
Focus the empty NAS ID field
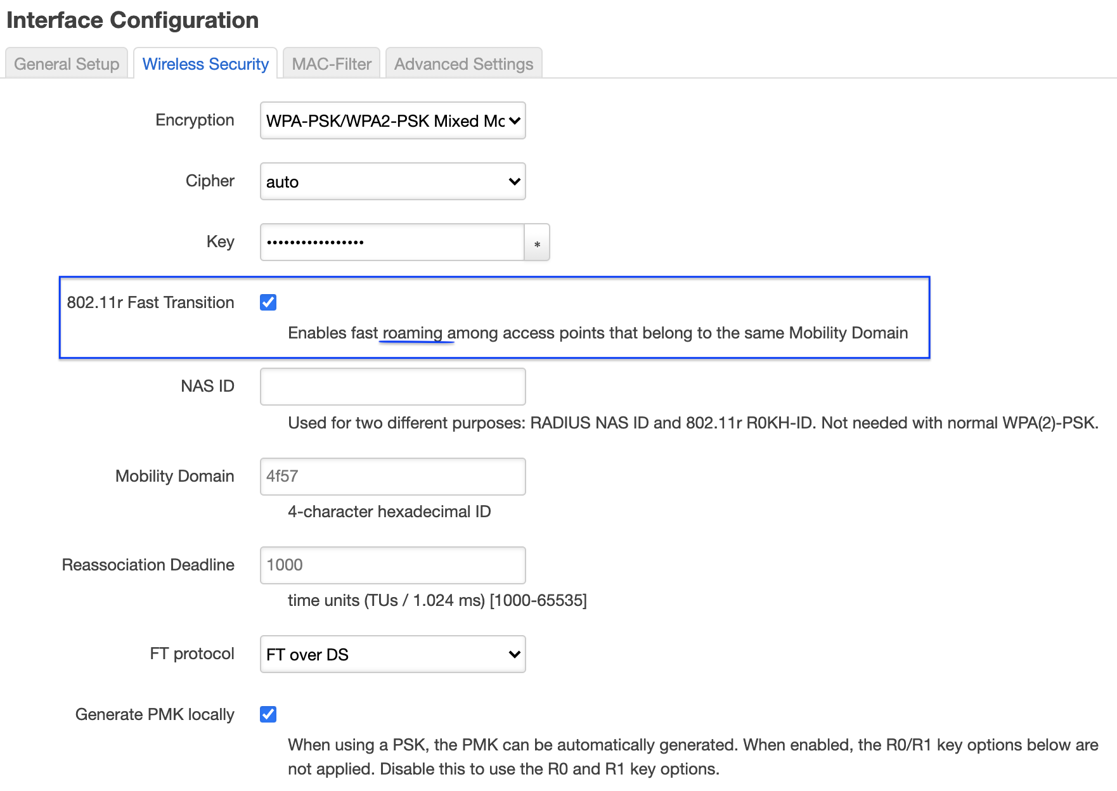[x=392, y=387]
